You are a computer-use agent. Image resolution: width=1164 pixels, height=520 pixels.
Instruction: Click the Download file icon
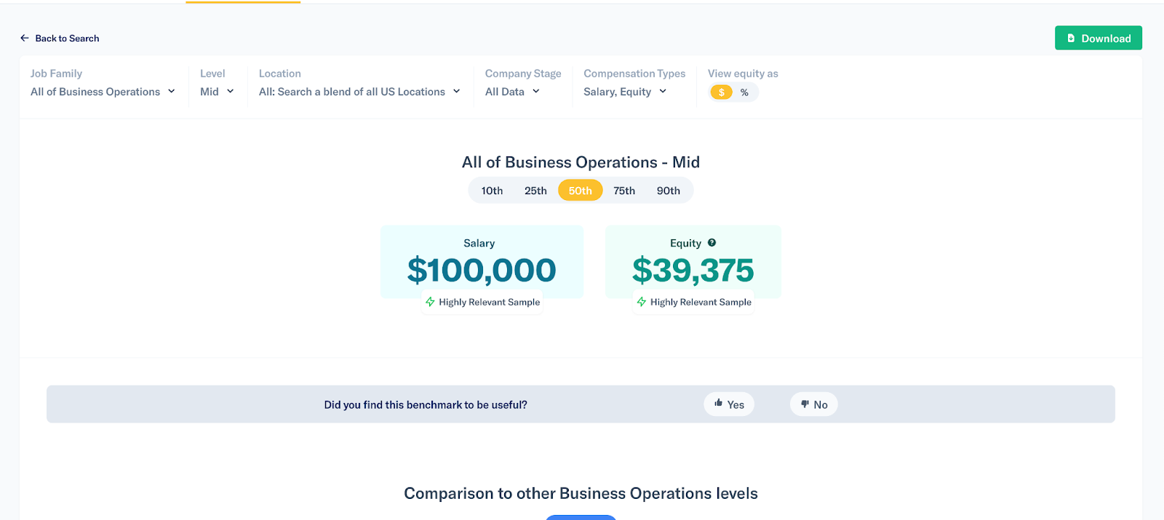pos(1071,39)
